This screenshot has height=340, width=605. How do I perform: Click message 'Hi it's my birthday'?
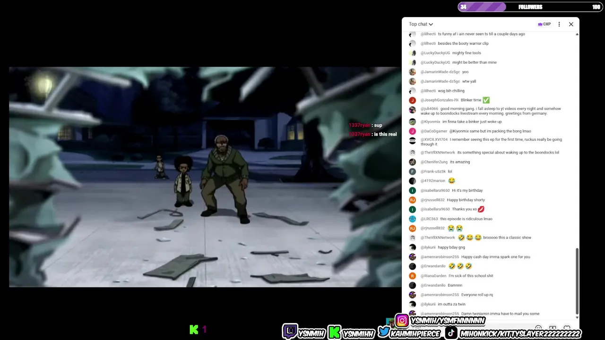click(467, 190)
